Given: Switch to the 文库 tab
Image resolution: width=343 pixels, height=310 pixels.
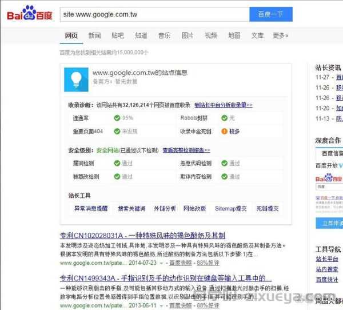Looking at the screenshot, I should pos(257,35).
